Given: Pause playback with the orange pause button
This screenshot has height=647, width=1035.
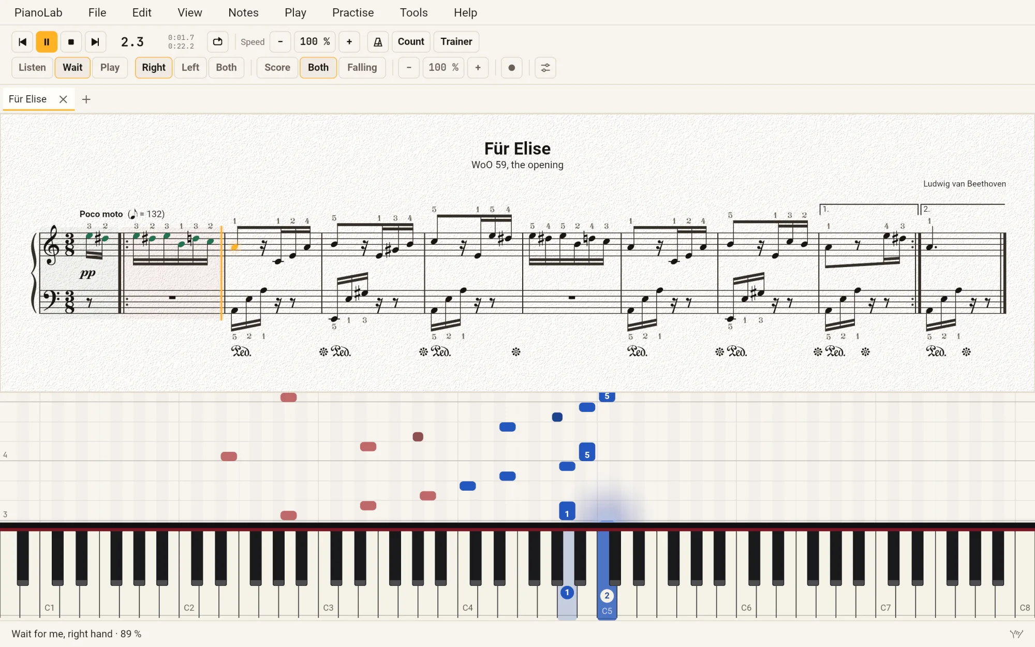Looking at the screenshot, I should [x=47, y=42].
